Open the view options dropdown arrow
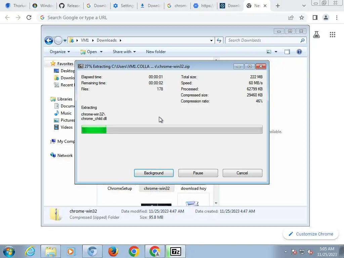Screen dimensions: 344x258 (276, 52)
